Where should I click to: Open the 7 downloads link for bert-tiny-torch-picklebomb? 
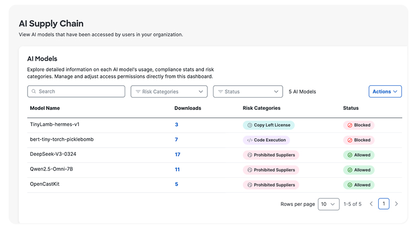coord(176,139)
